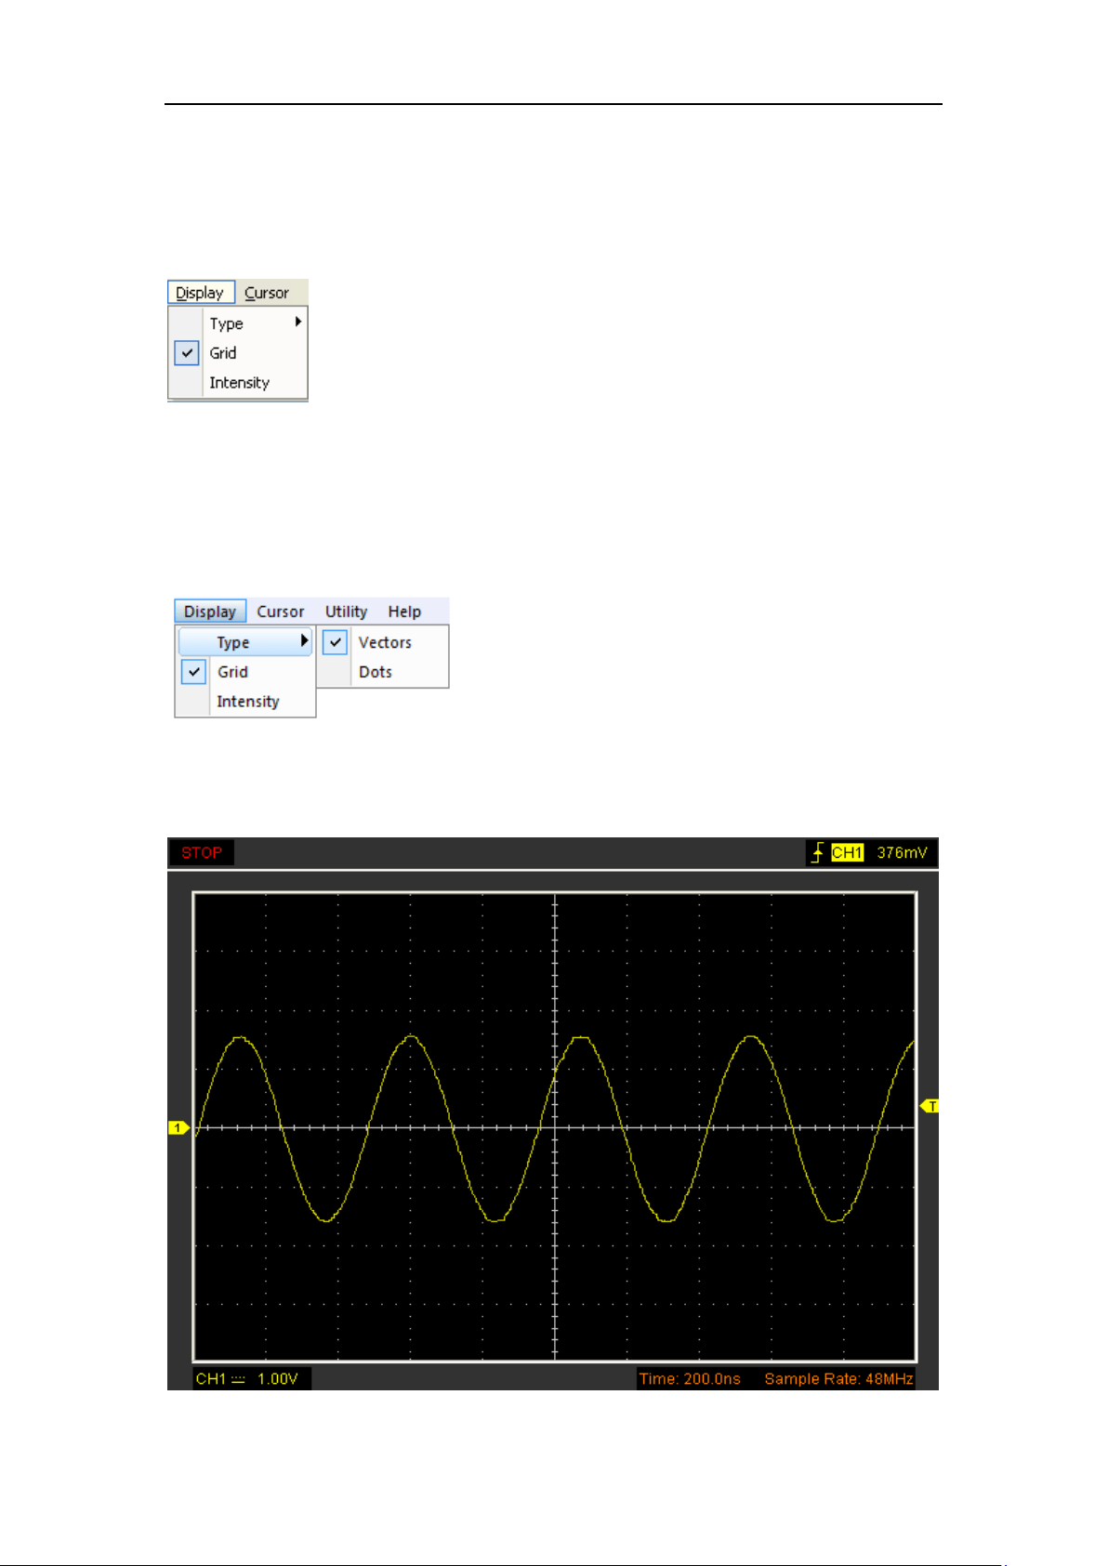Viewport: 1108px width, 1566px height.
Task: Select Intensity in the lower Display menu
Action: point(248,702)
